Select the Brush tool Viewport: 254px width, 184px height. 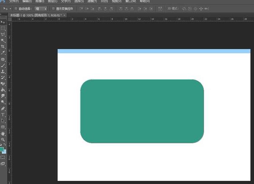click(x=3, y=65)
